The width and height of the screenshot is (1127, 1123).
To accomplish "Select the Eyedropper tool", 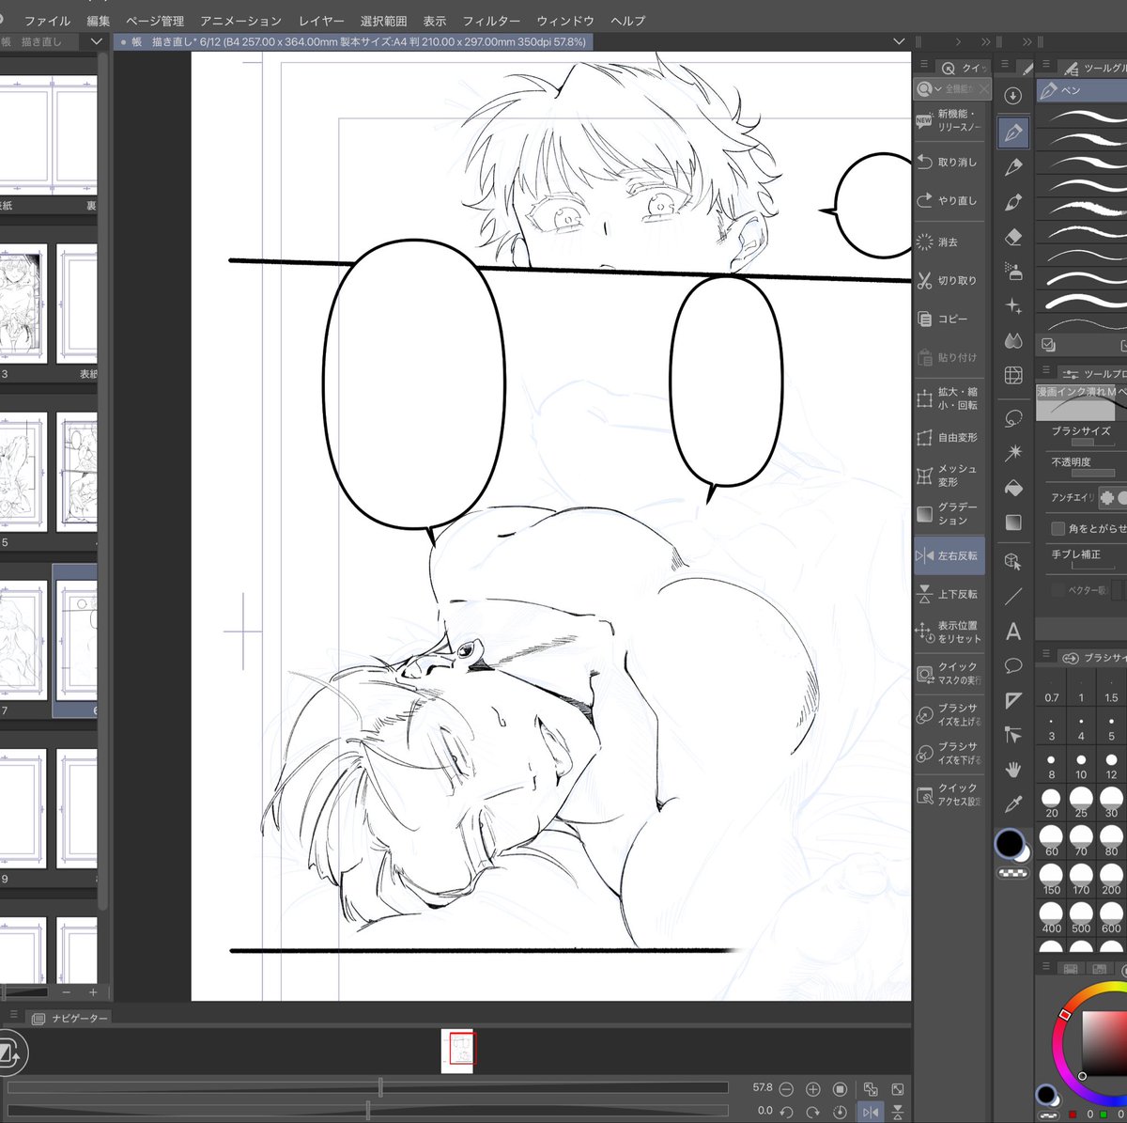I will coord(1013,804).
